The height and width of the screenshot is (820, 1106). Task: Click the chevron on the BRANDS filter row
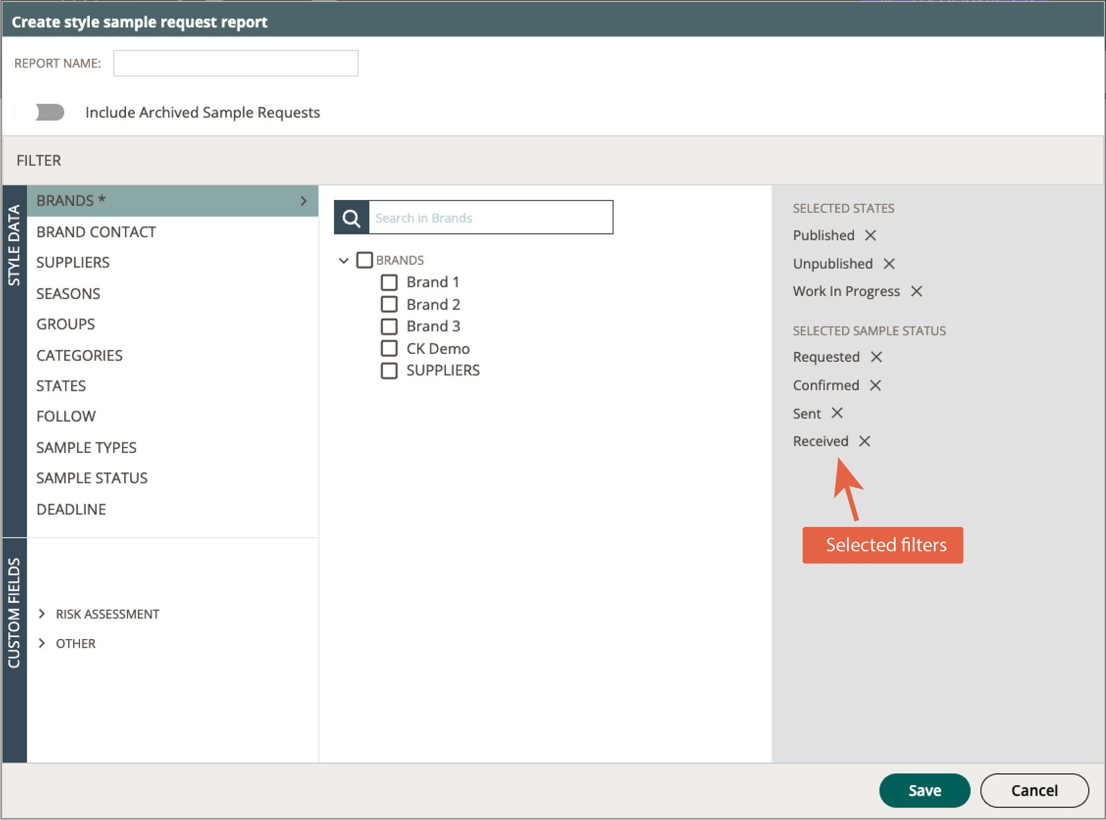(x=303, y=201)
